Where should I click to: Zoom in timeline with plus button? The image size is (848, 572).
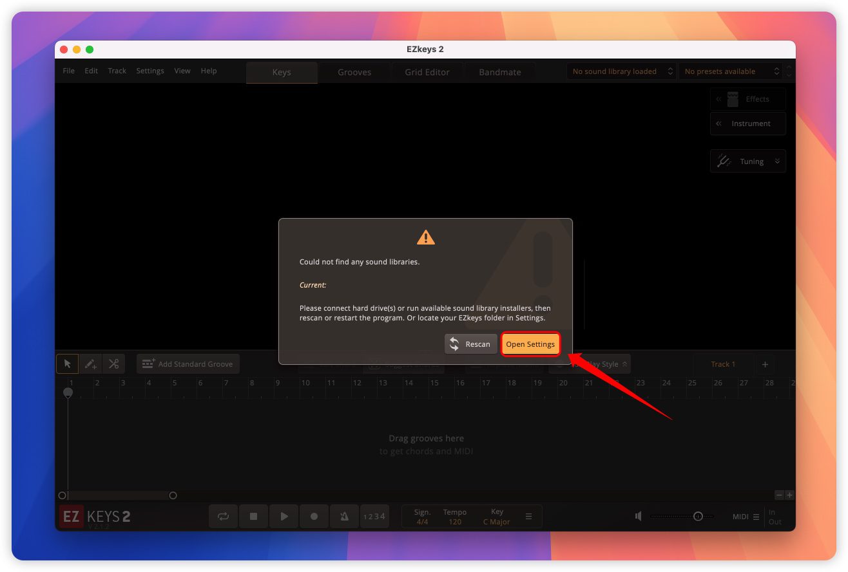[x=789, y=495]
